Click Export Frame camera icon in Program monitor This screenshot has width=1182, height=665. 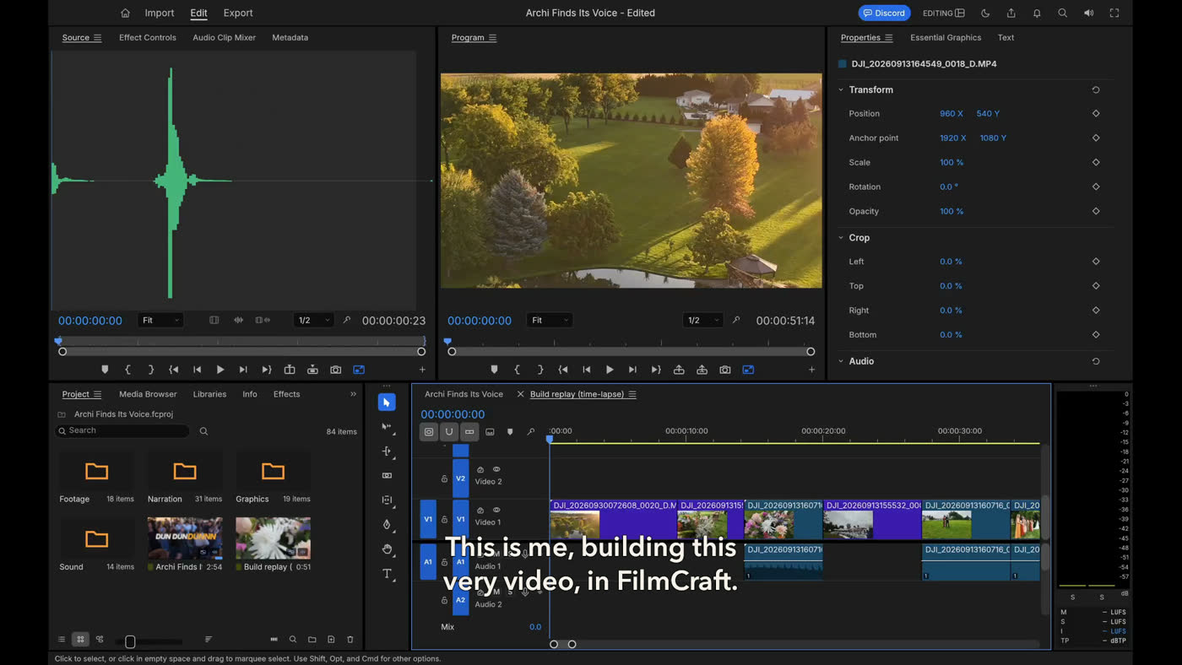725,370
